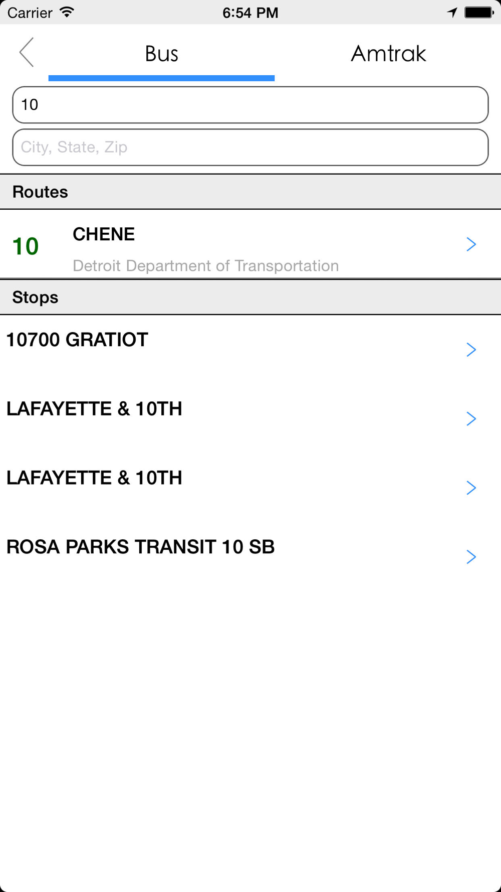Image resolution: width=501 pixels, height=892 pixels.
Task: Tap the chevron beside ROSA PARKS TRANSIT
Action: (x=471, y=557)
